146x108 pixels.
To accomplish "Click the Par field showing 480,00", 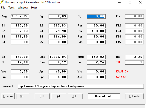I will pos(96,31).
